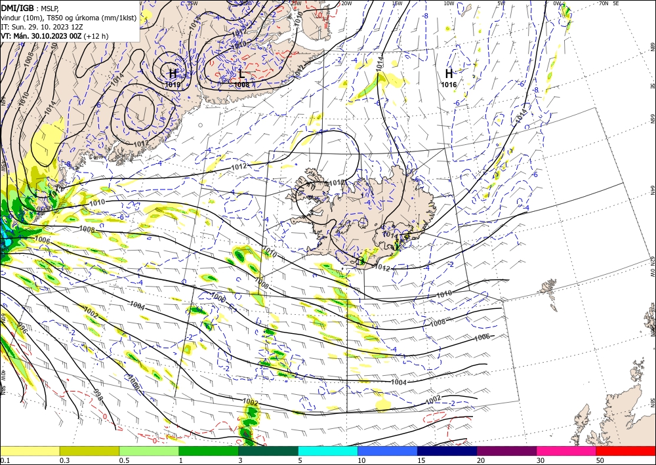
Task: Click the 'DMI/IGB : MSLP,' title text
Action: [x=30, y=7]
